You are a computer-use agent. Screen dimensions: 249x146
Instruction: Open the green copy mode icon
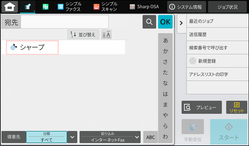(x=45, y=7)
